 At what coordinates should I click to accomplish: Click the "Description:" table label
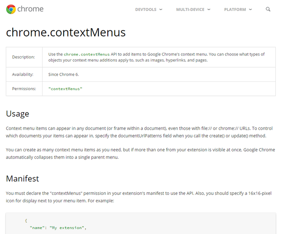(x=23, y=57)
